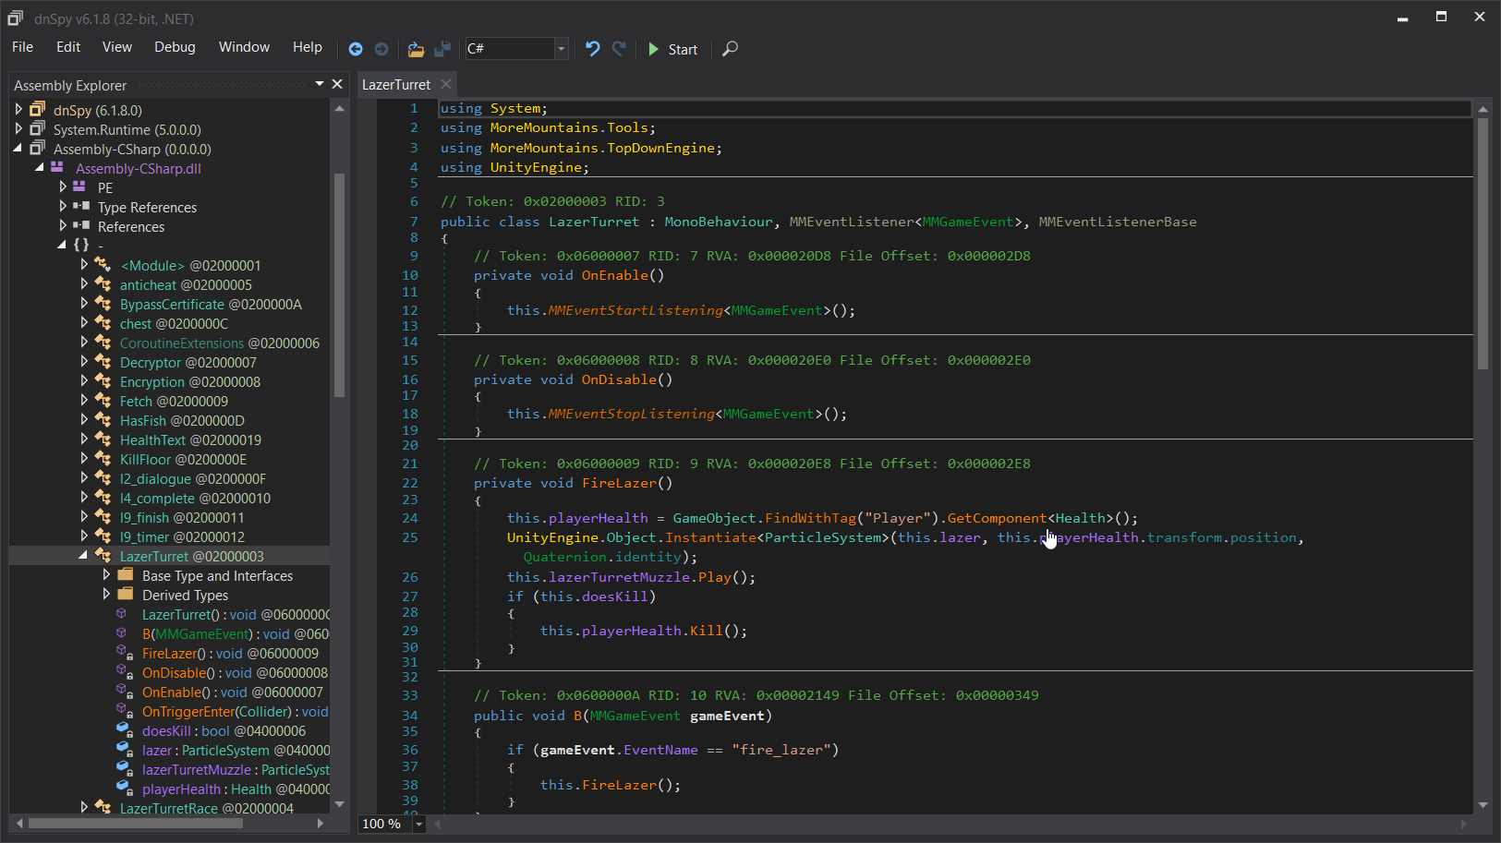The height and width of the screenshot is (843, 1501).
Task: Navigate forward with the forward arrow
Action: 381,49
